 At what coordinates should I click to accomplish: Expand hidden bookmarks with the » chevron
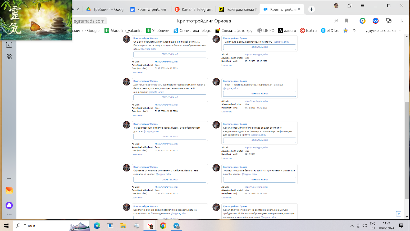354,30
